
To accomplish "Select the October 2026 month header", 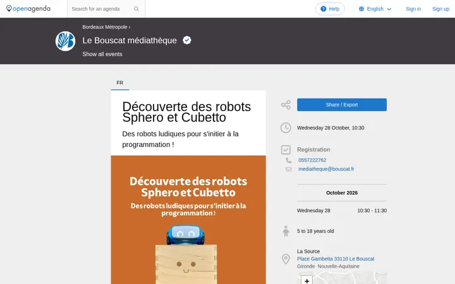I will coord(341,192).
